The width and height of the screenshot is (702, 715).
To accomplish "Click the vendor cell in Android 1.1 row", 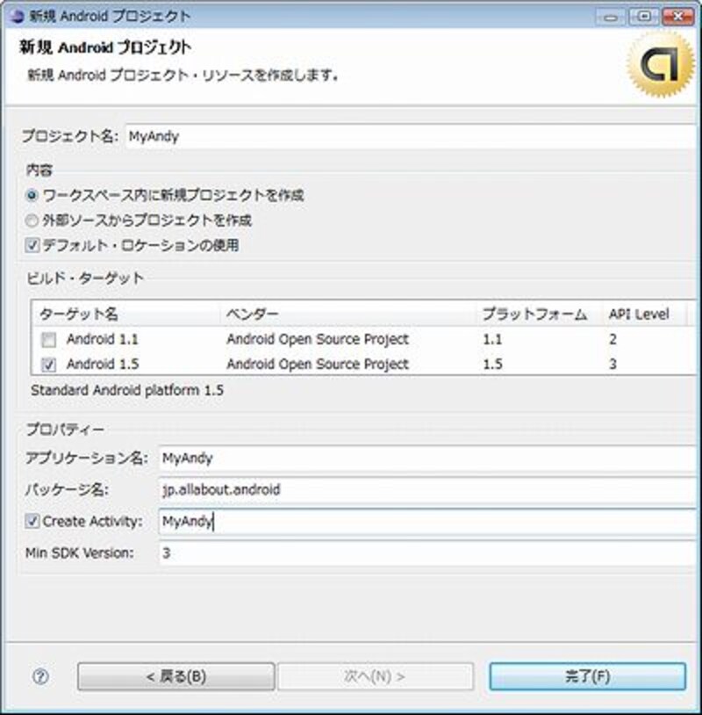I will tap(318, 339).
